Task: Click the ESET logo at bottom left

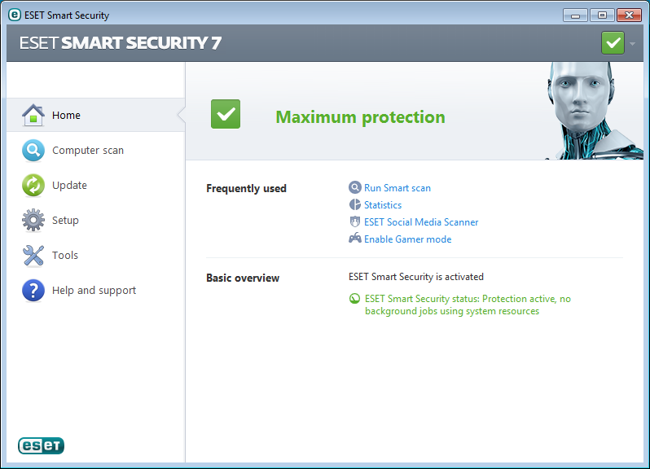Action: [x=41, y=445]
